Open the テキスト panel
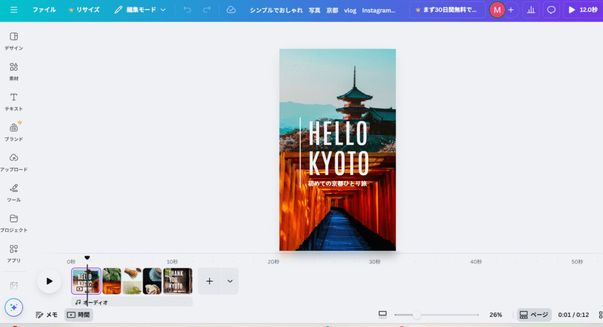The height and width of the screenshot is (327, 603). 14,102
